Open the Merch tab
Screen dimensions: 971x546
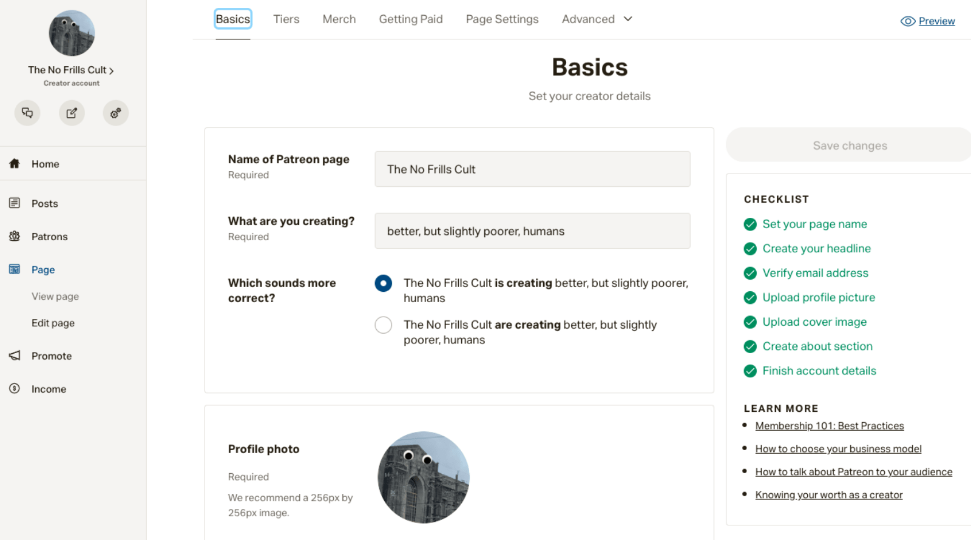(339, 19)
